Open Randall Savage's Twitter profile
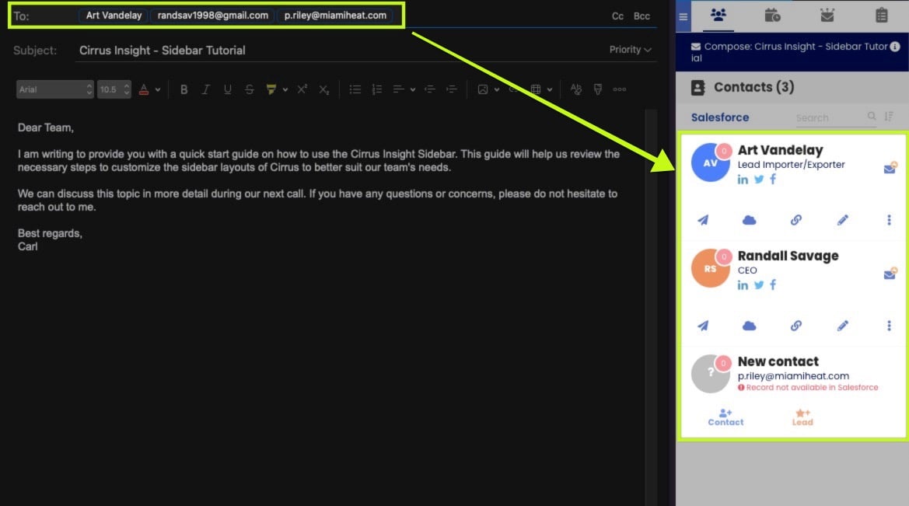Viewport: 909px width, 506px height. [x=759, y=285]
